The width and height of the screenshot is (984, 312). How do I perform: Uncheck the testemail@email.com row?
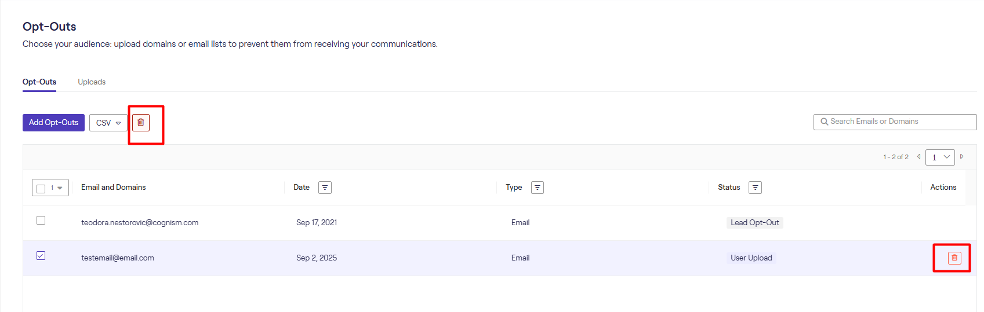click(41, 256)
